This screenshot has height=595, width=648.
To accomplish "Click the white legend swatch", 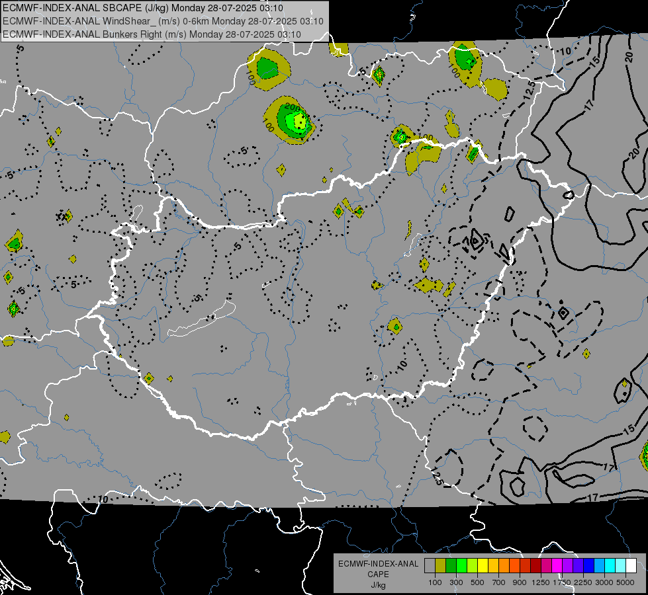I will coord(631,565).
